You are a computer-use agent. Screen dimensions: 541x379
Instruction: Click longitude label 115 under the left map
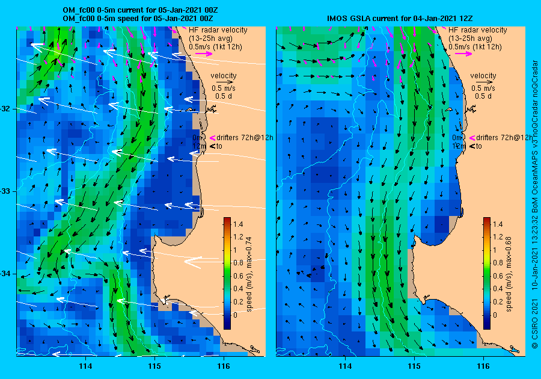pos(154,366)
